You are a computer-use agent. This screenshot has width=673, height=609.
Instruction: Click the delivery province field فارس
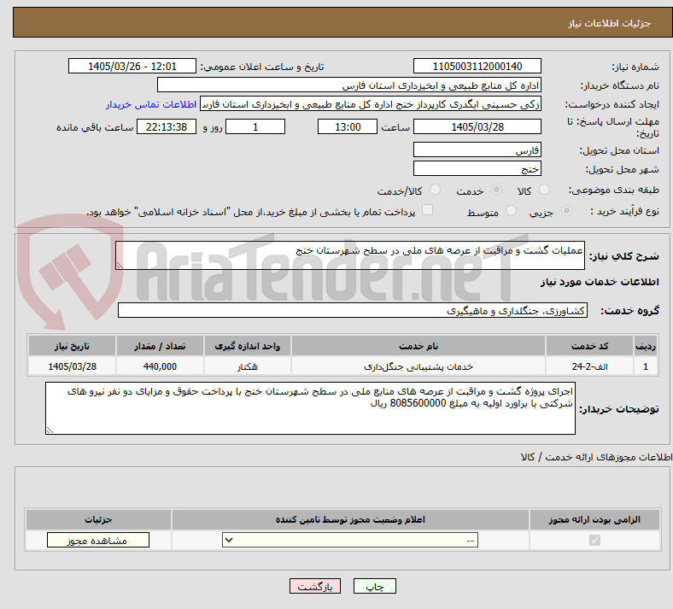[x=477, y=149]
